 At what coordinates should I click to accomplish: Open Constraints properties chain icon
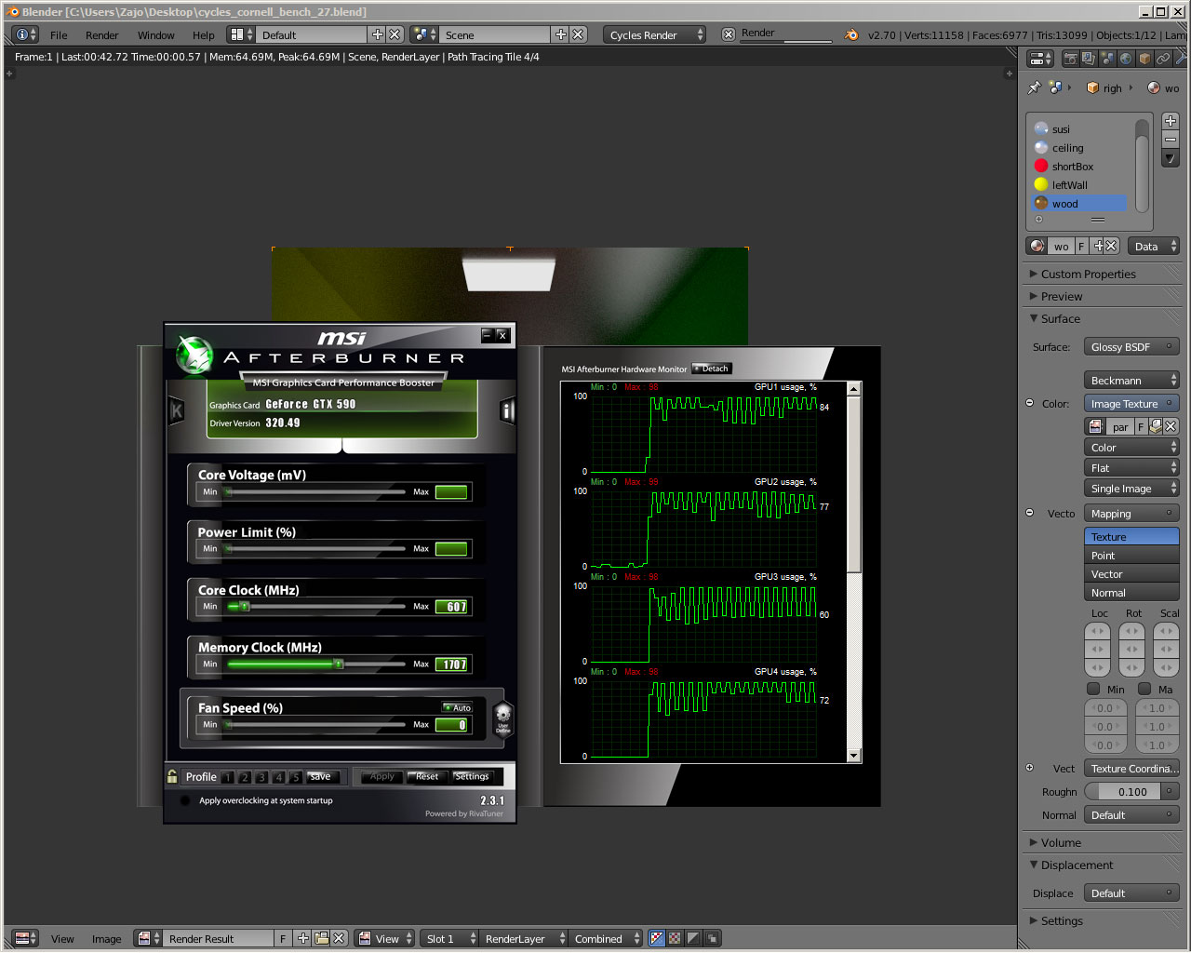(1163, 59)
